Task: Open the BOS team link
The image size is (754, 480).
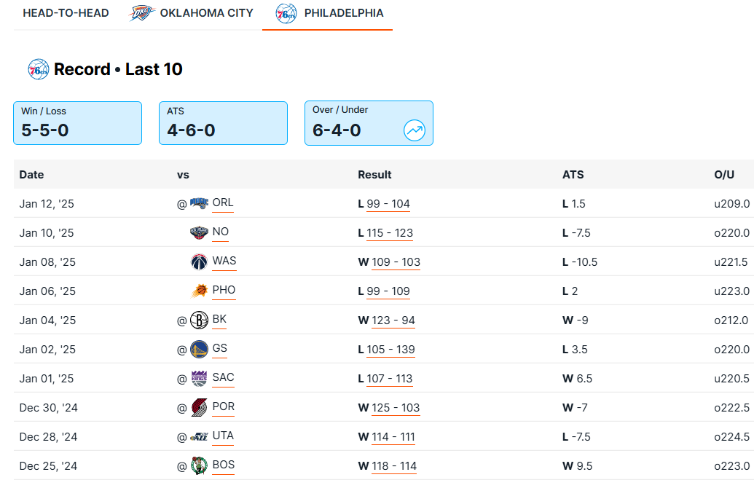Action: (224, 465)
